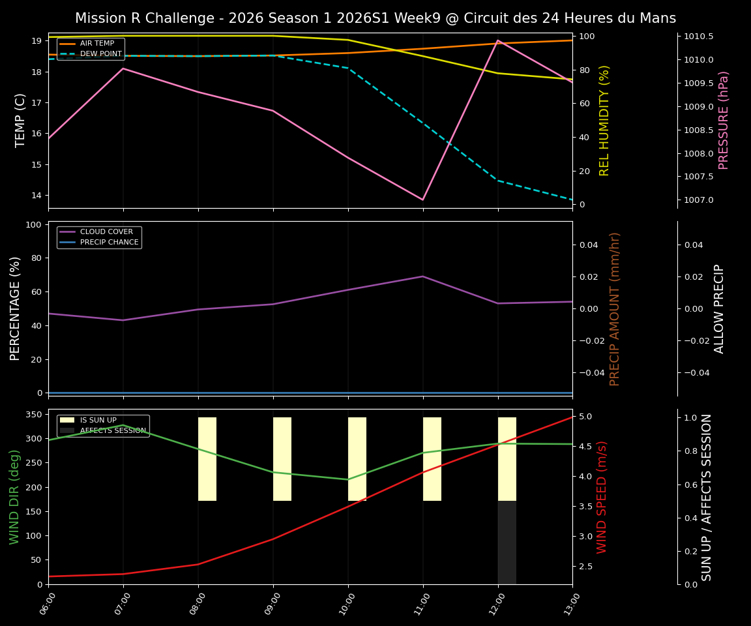The width and height of the screenshot is (751, 626).
Task: Select the green WIND DIR axis label
Action: [16, 496]
